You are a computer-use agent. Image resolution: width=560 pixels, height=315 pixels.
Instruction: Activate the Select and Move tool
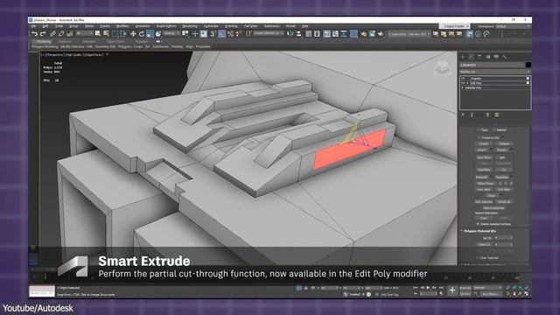click(133, 34)
